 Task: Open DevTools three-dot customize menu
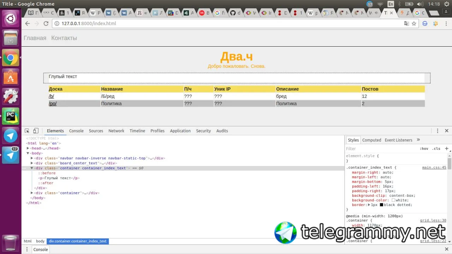(438, 131)
